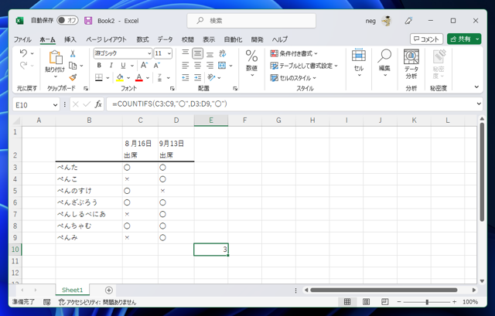Click the zoom slider handle
This screenshot has width=495, height=316.
coord(427,302)
